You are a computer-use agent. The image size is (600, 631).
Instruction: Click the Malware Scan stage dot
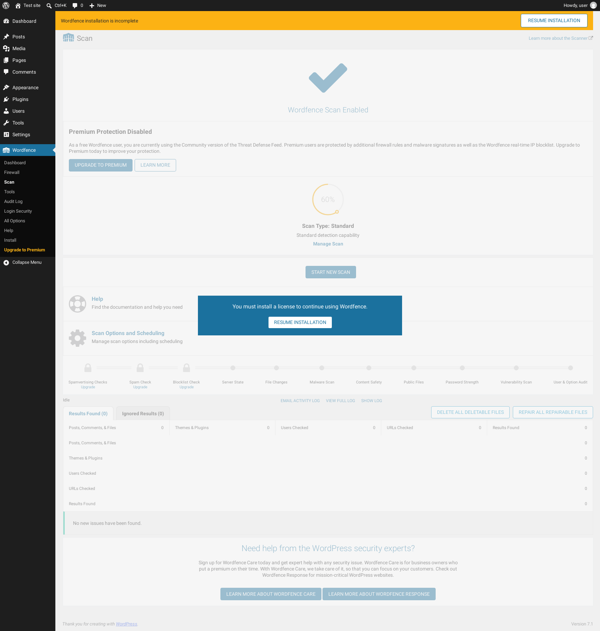(x=322, y=368)
